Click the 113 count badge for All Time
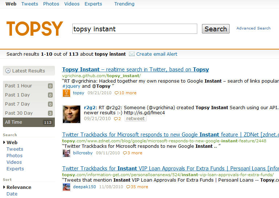The width and height of the screenshot is (279, 198). pyautogui.click(x=48, y=122)
